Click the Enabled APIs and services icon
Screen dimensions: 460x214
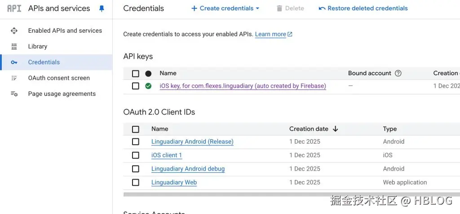[x=14, y=31]
